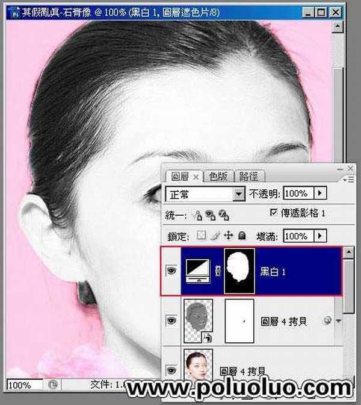Click the unify layer position icon

point(198,214)
